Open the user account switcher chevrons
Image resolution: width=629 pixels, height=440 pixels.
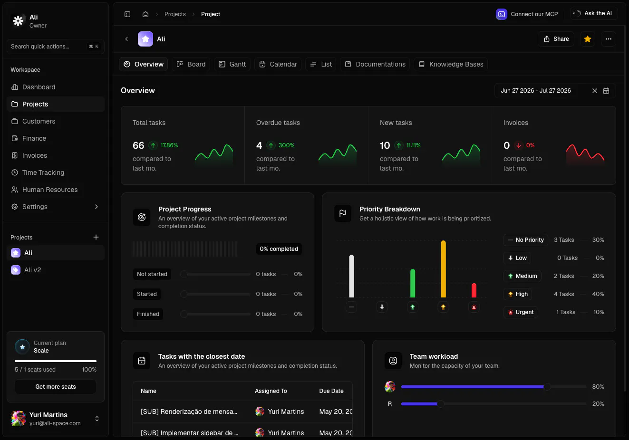pyautogui.click(x=97, y=419)
